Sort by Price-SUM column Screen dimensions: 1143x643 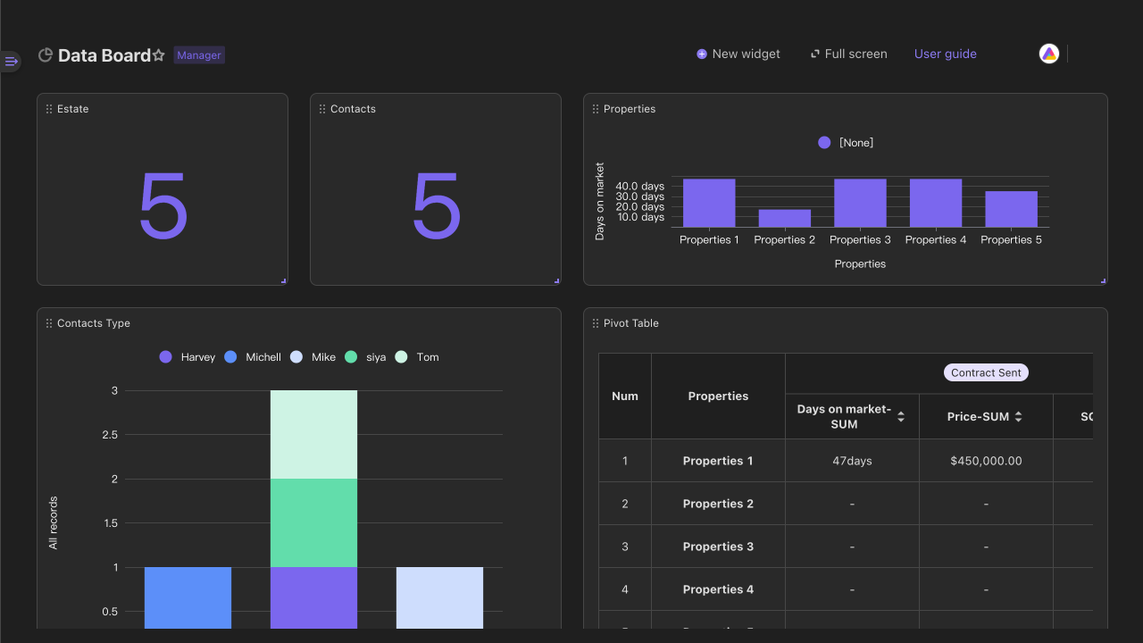pos(1018,417)
